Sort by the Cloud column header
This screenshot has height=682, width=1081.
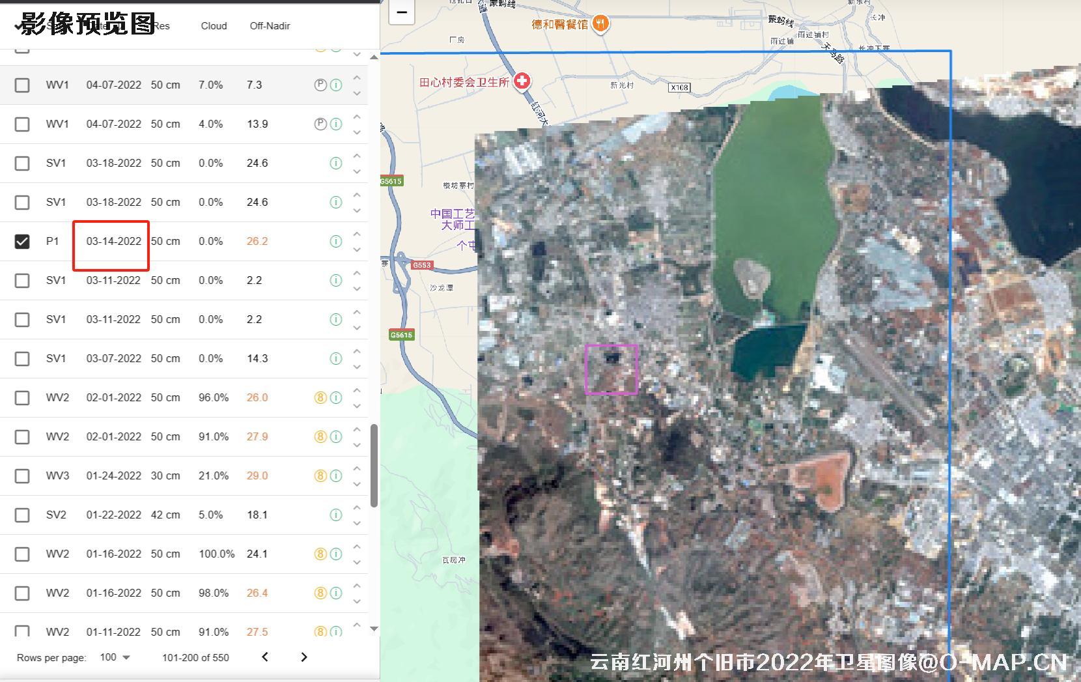214,26
